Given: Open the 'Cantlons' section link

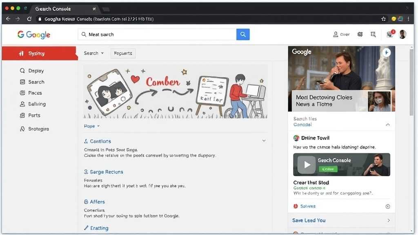Looking at the screenshot, I should (x=97, y=141).
